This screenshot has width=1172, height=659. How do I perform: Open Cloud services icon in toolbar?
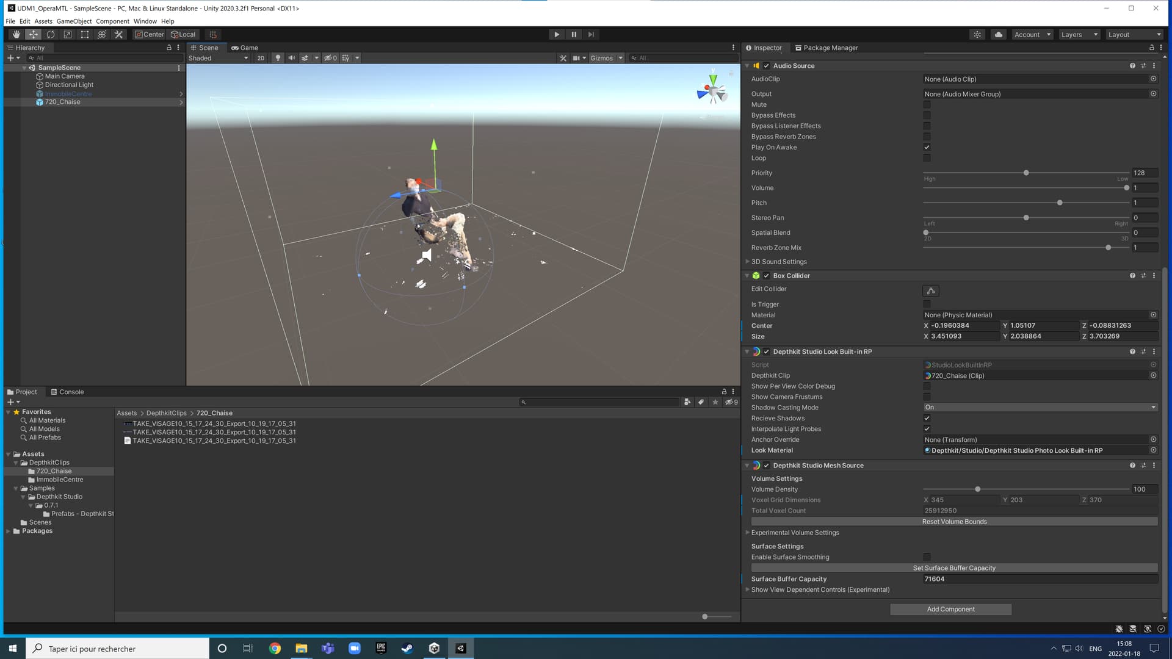[x=999, y=35]
